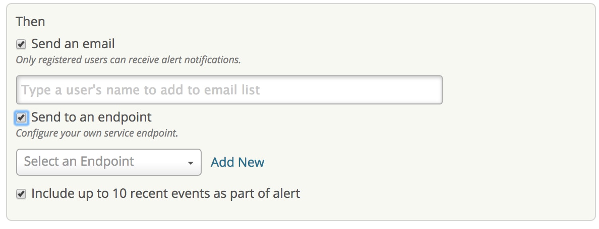Click the Add New endpoint link

tap(237, 162)
